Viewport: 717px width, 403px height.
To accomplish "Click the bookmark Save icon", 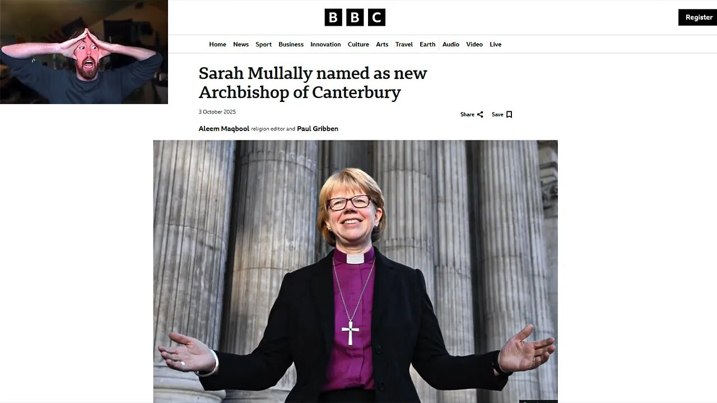I will (509, 115).
